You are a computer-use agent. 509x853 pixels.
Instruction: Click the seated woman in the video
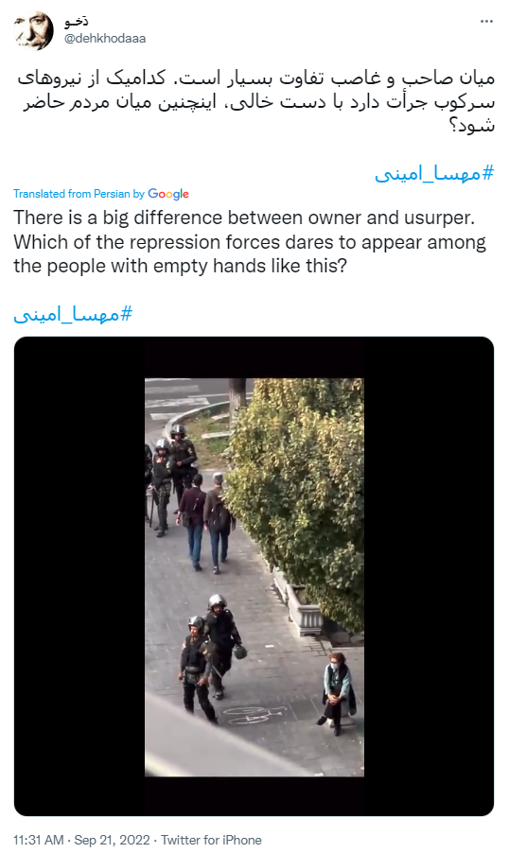click(x=338, y=693)
